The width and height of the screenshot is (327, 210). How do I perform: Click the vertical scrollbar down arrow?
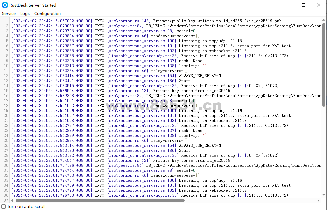[x=324, y=195]
